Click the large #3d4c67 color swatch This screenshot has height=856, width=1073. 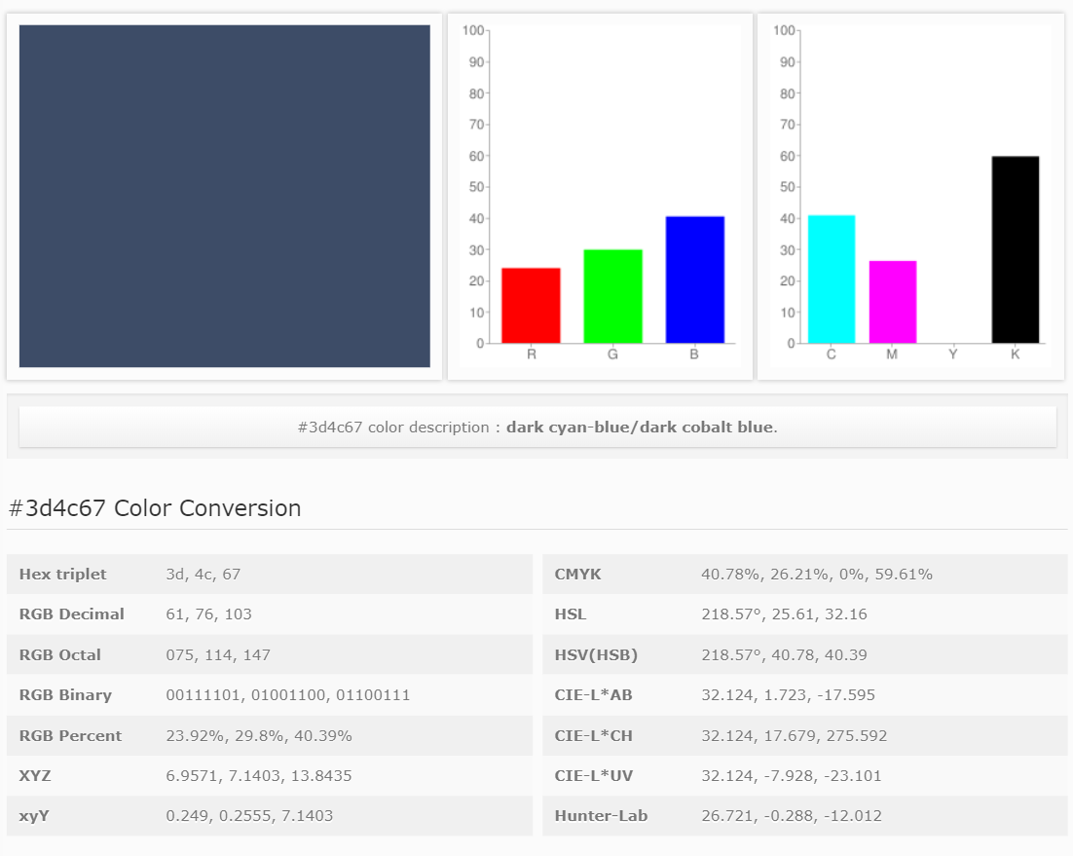click(x=224, y=196)
